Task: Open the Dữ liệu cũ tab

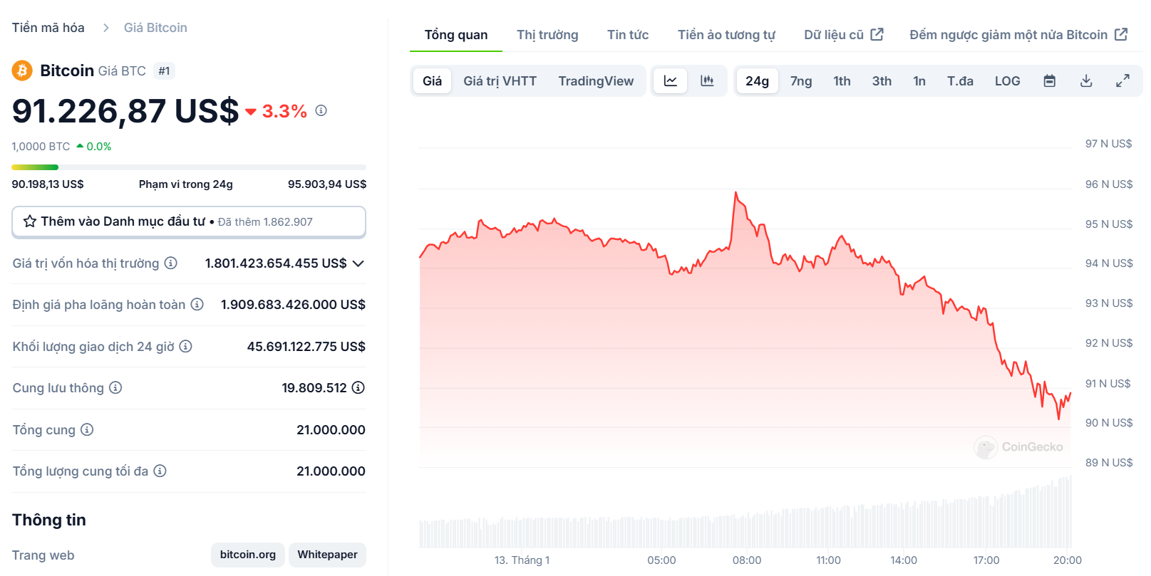Action: tap(844, 35)
